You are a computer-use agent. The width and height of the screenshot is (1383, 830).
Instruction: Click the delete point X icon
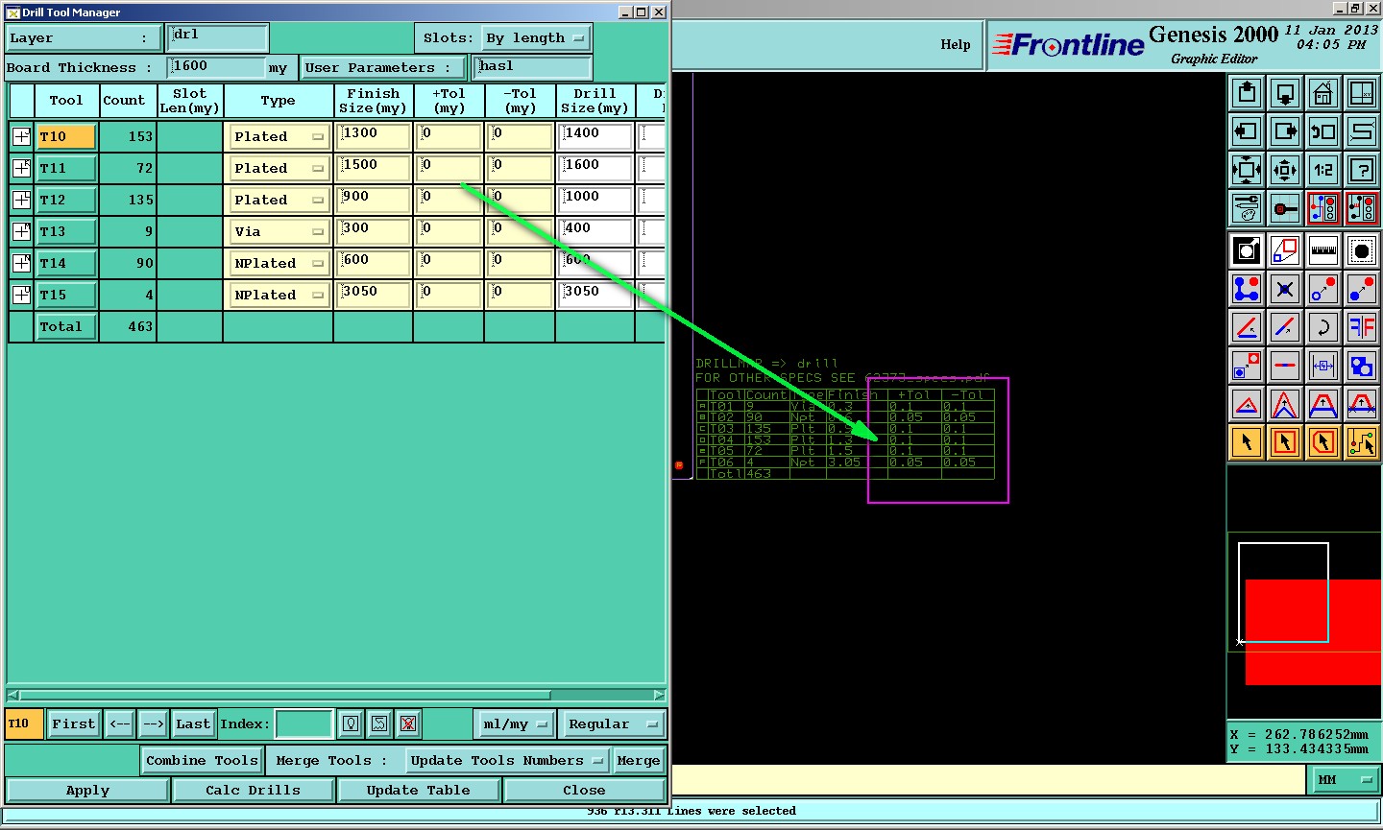pyautogui.click(x=1285, y=289)
